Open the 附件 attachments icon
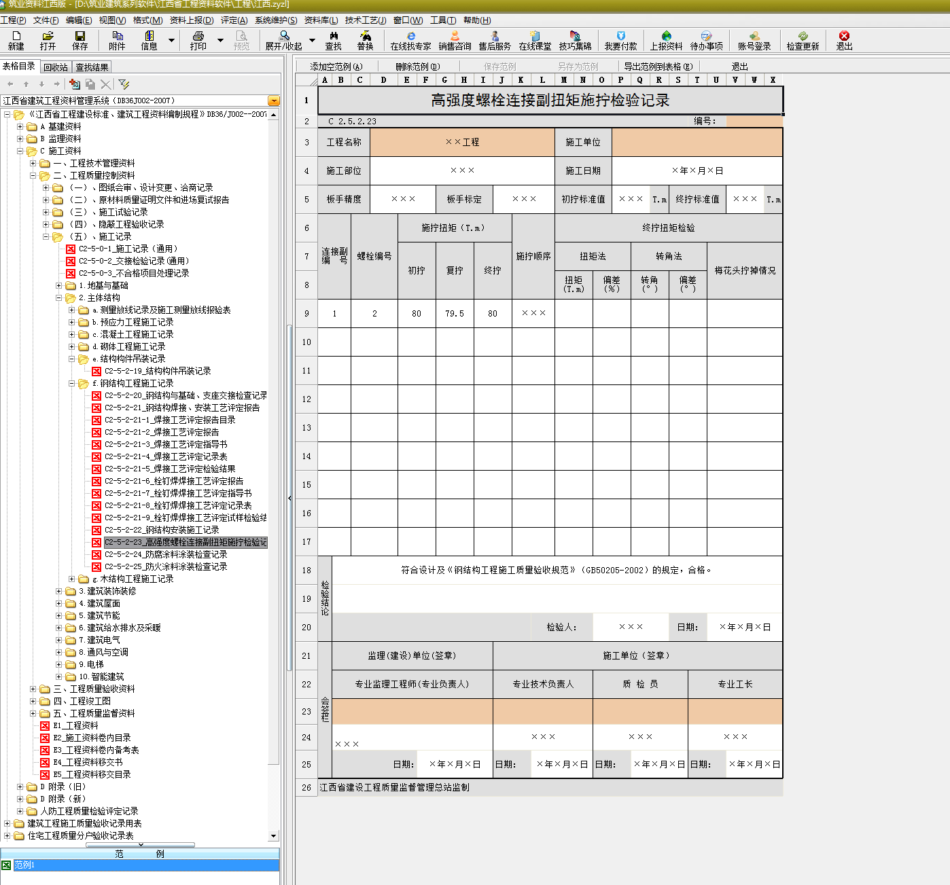This screenshot has width=950, height=885. click(117, 40)
